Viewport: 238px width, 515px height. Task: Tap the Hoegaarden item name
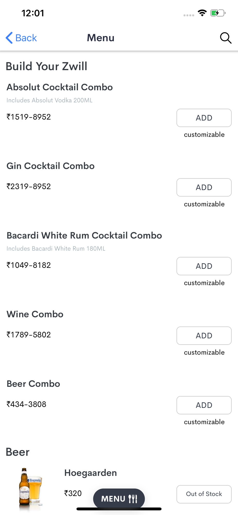(x=90, y=473)
